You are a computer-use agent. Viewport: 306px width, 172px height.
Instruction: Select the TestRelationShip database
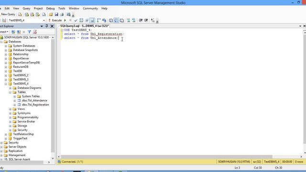pos(23,134)
